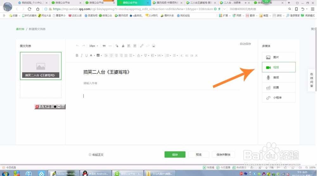The image size is (317, 176).
Task: Switch to 二人台王婆骂鸡 browser tab
Action: click(x=201, y=3)
